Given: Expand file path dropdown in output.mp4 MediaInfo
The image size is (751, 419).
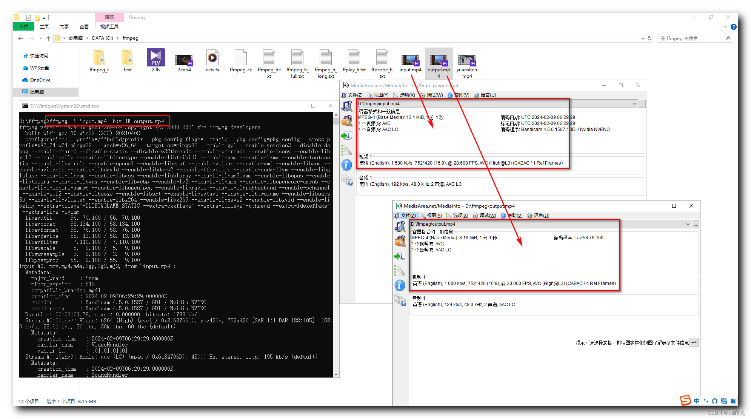Looking at the screenshot, I should pos(688,224).
